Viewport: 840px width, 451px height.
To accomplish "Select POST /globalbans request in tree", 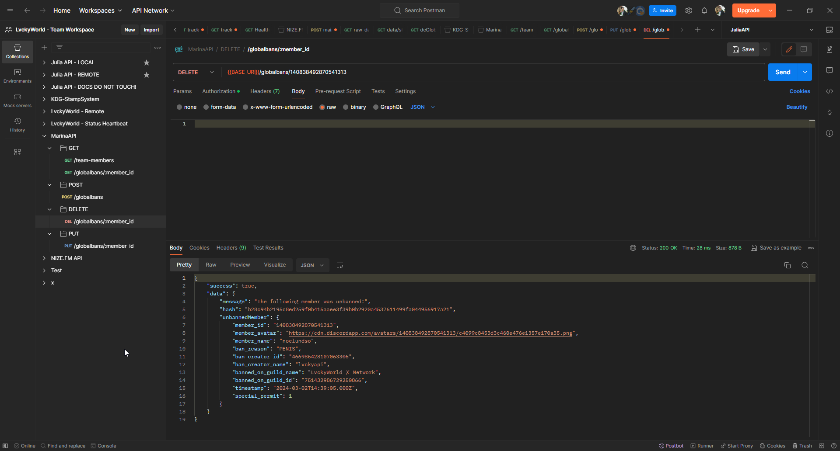I will coord(88,197).
